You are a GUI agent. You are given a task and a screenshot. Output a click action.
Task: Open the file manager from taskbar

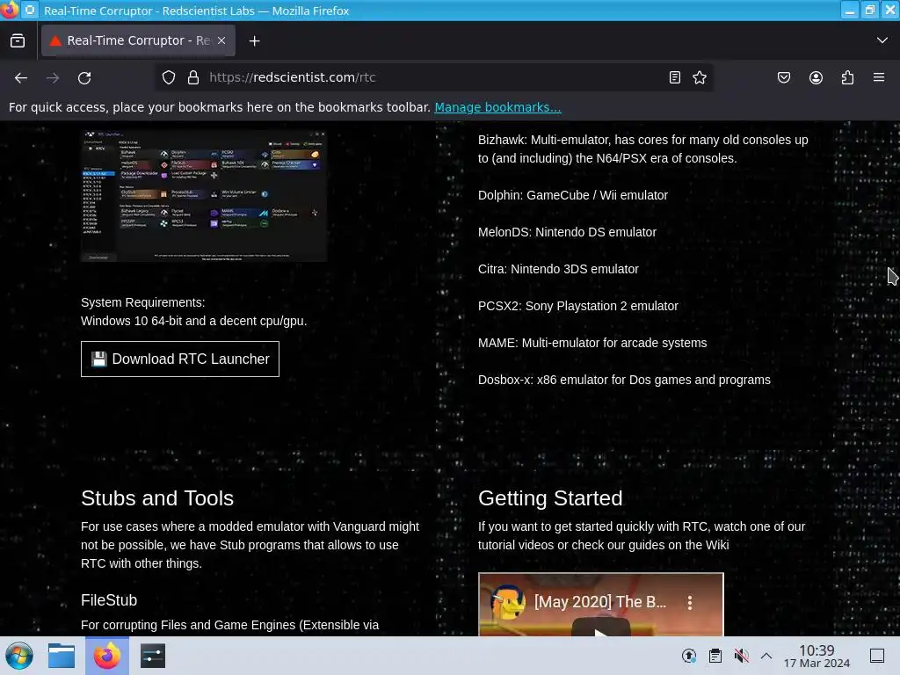(x=62, y=656)
